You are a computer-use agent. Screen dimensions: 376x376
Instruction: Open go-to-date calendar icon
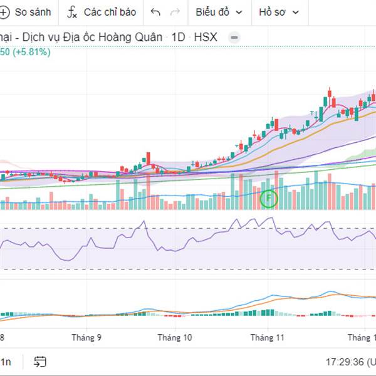click(40, 362)
